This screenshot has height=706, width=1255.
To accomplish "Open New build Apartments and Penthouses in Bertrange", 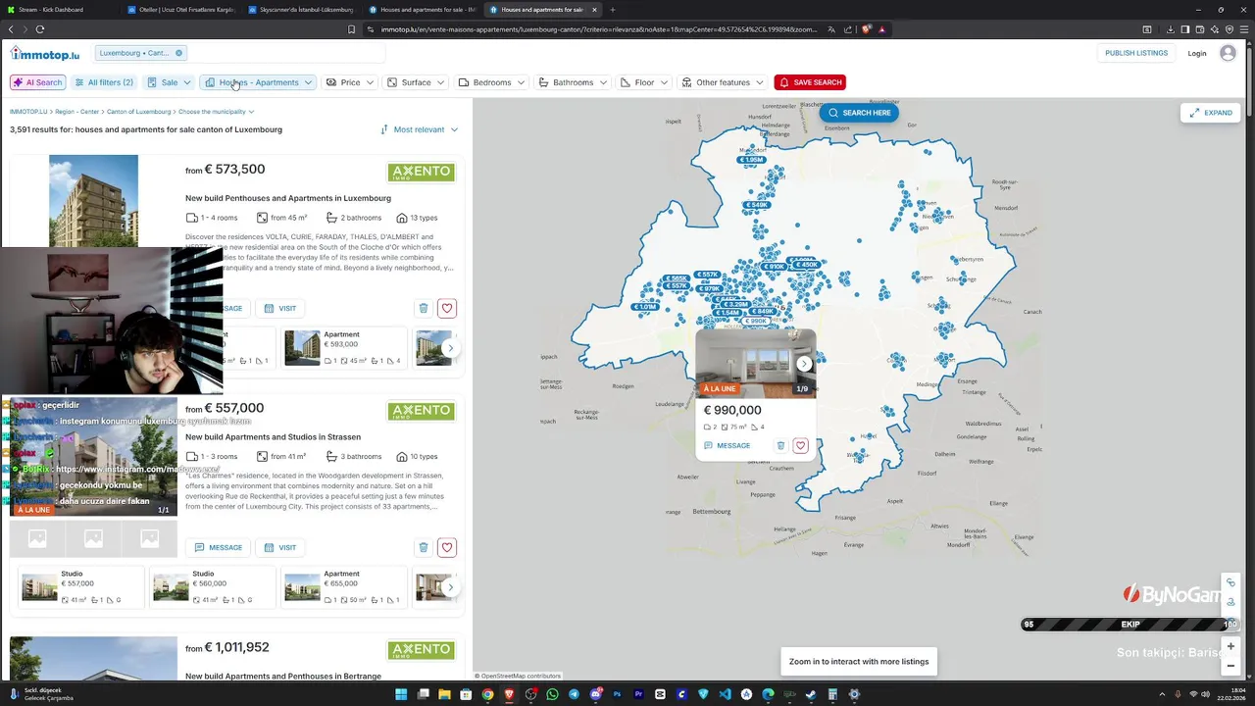I will click(283, 677).
